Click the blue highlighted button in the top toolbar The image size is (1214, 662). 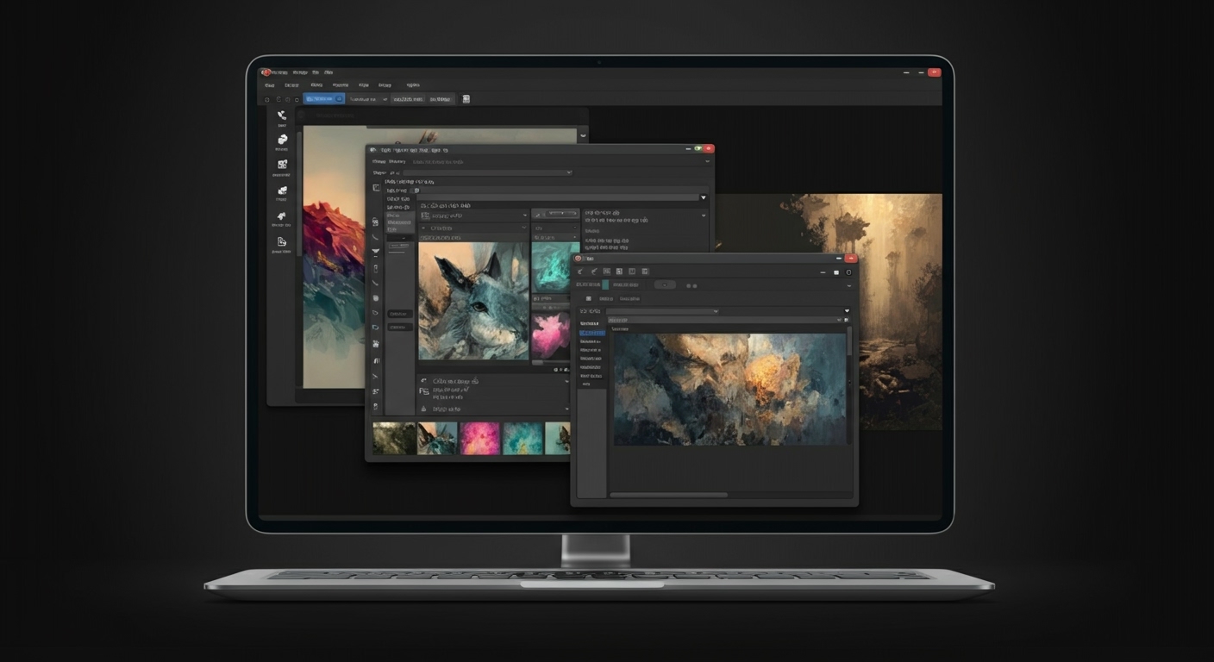(x=322, y=98)
